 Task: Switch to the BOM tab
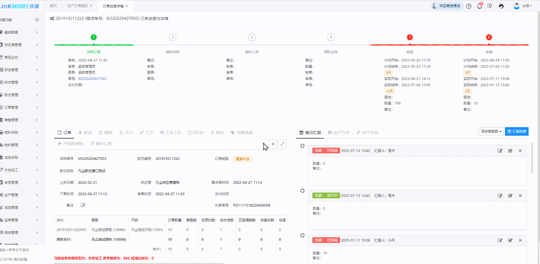[196, 133]
